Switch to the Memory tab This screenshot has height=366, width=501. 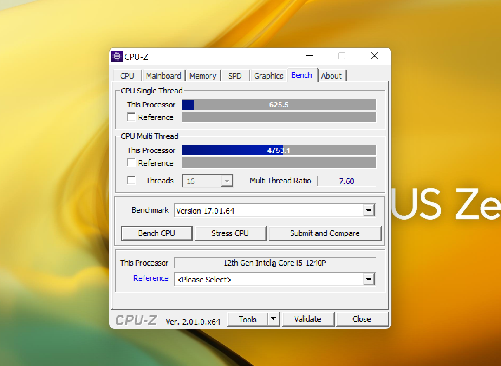tap(203, 76)
